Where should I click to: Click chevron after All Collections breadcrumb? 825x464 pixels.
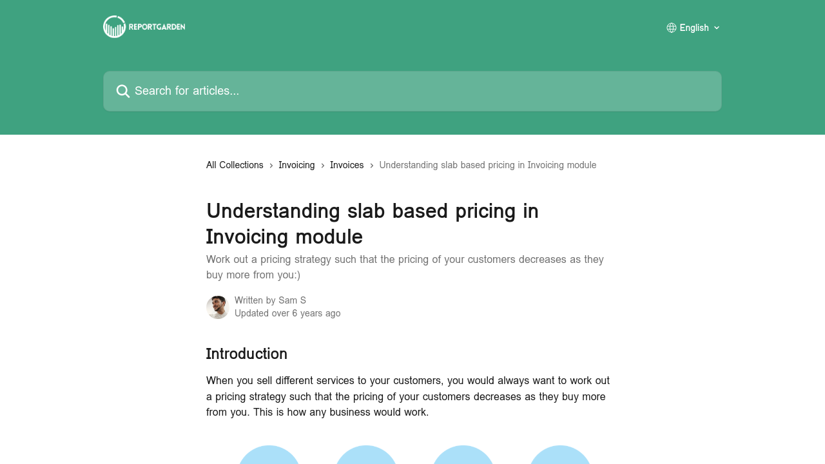click(271, 166)
